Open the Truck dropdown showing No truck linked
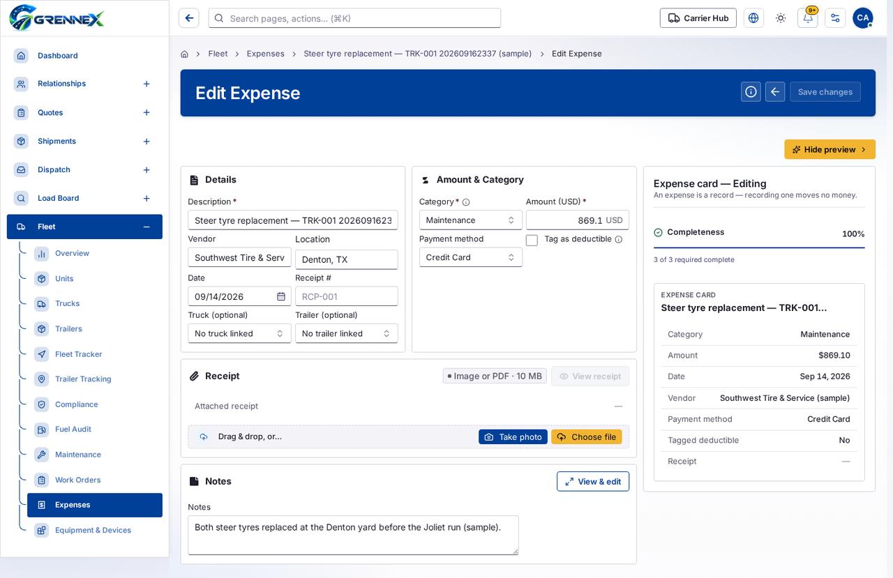This screenshot has height=578, width=893. pos(239,333)
